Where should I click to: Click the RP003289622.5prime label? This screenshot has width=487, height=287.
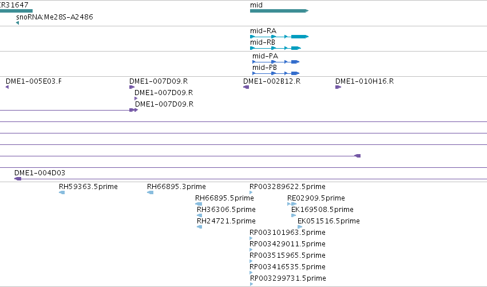point(288,187)
